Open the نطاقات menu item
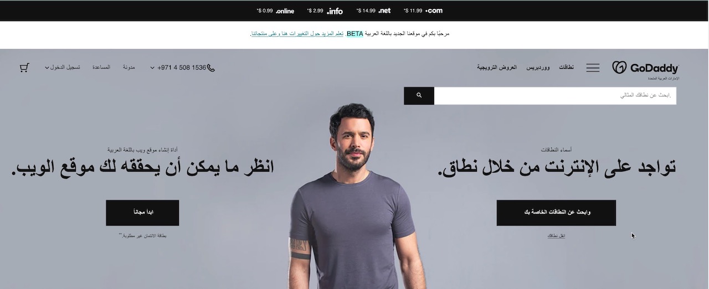 click(x=566, y=68)
